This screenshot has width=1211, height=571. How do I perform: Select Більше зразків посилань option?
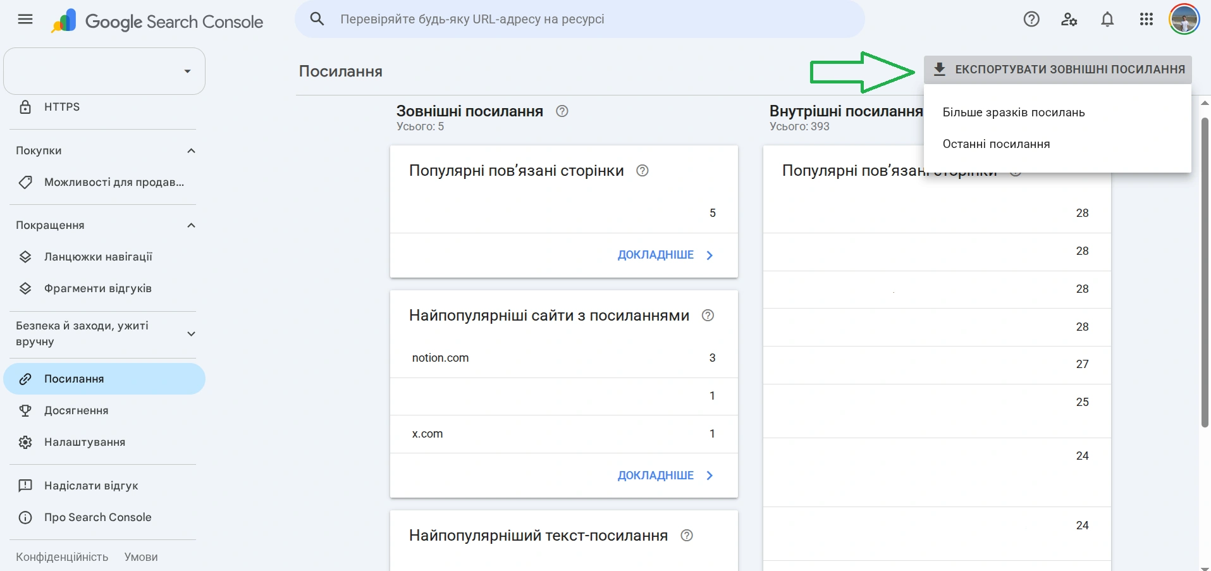(x=1057, y=113)
